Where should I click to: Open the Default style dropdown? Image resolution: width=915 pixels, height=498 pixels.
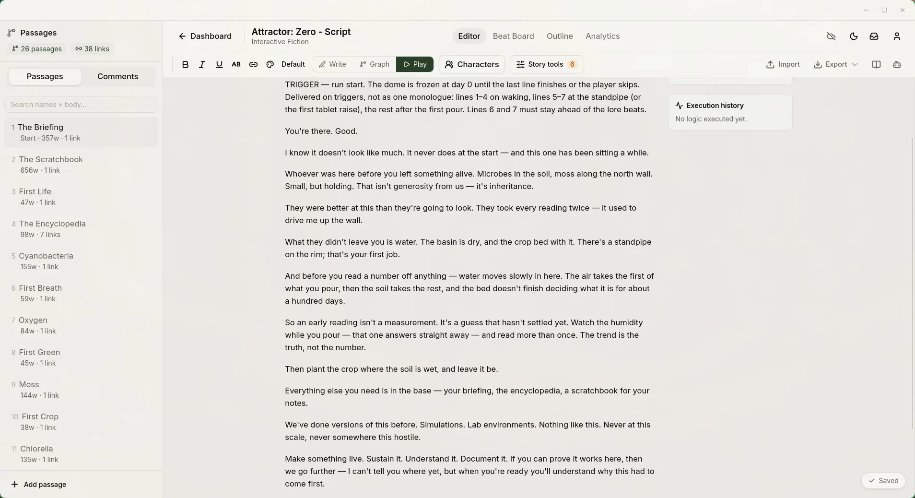point(293,64)
